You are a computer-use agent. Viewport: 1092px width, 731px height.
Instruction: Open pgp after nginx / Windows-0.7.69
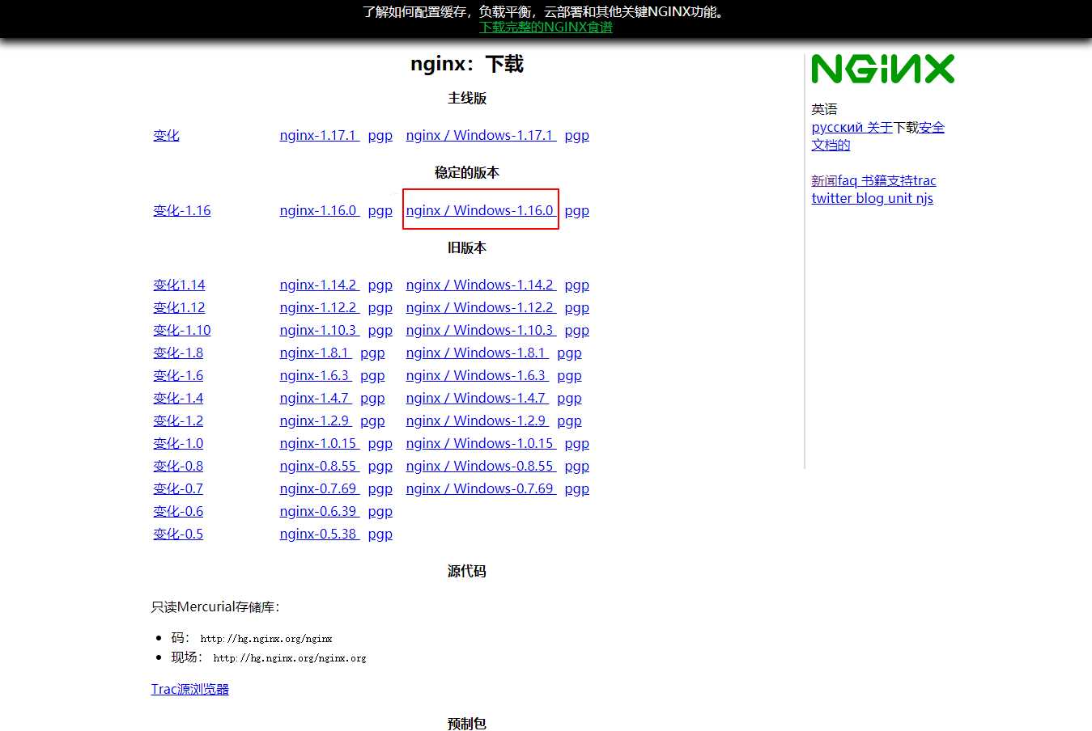[x=576, y=488]
